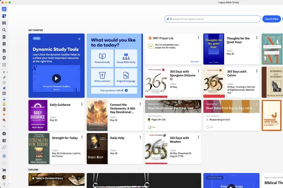Click 'May 30: Endurance: Look to the Future'
283x188 pixels.
click(66, 155)
